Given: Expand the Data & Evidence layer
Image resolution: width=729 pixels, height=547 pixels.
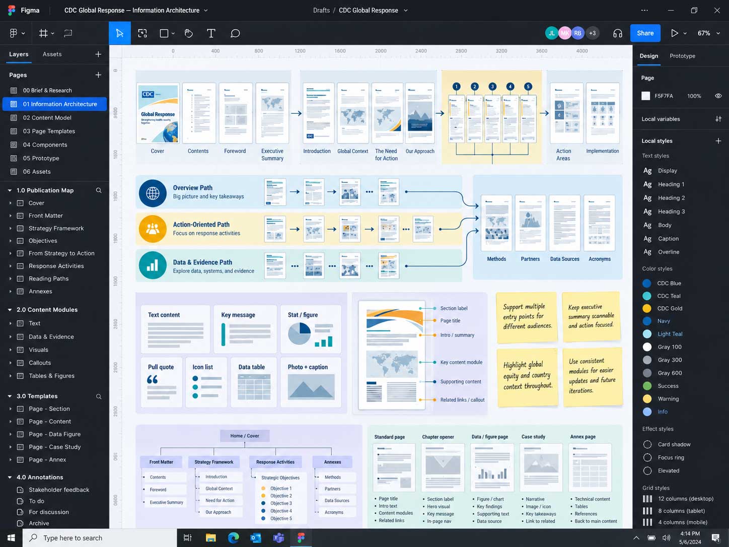Looking at the screenshot, I should pyautogui.click(x=11, y=337).
